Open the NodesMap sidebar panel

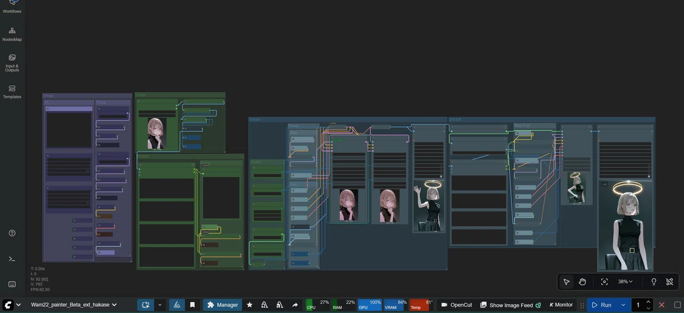point(12,34)
